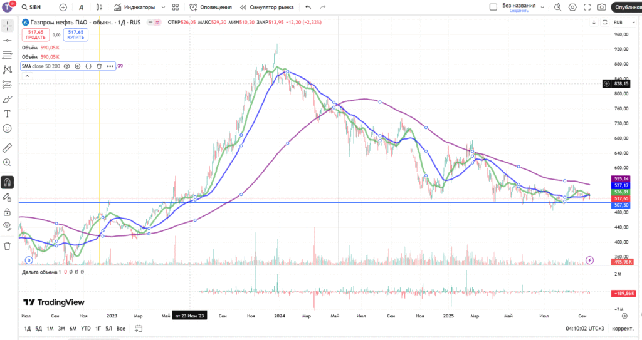Open chart settings hexagon icon in top bar
This screenshot has width=642, height=340.
[572, 7]
